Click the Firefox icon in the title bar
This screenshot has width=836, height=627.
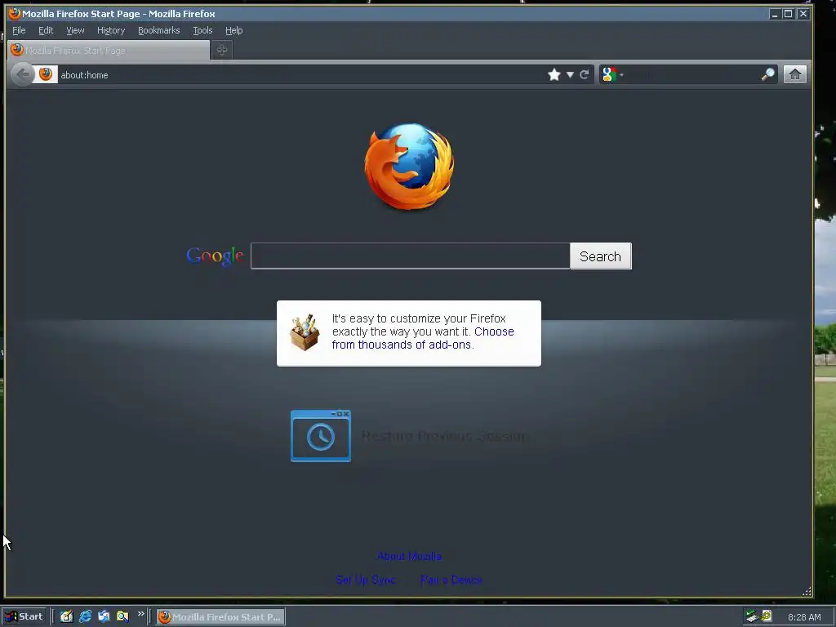[x=15, y=13]
